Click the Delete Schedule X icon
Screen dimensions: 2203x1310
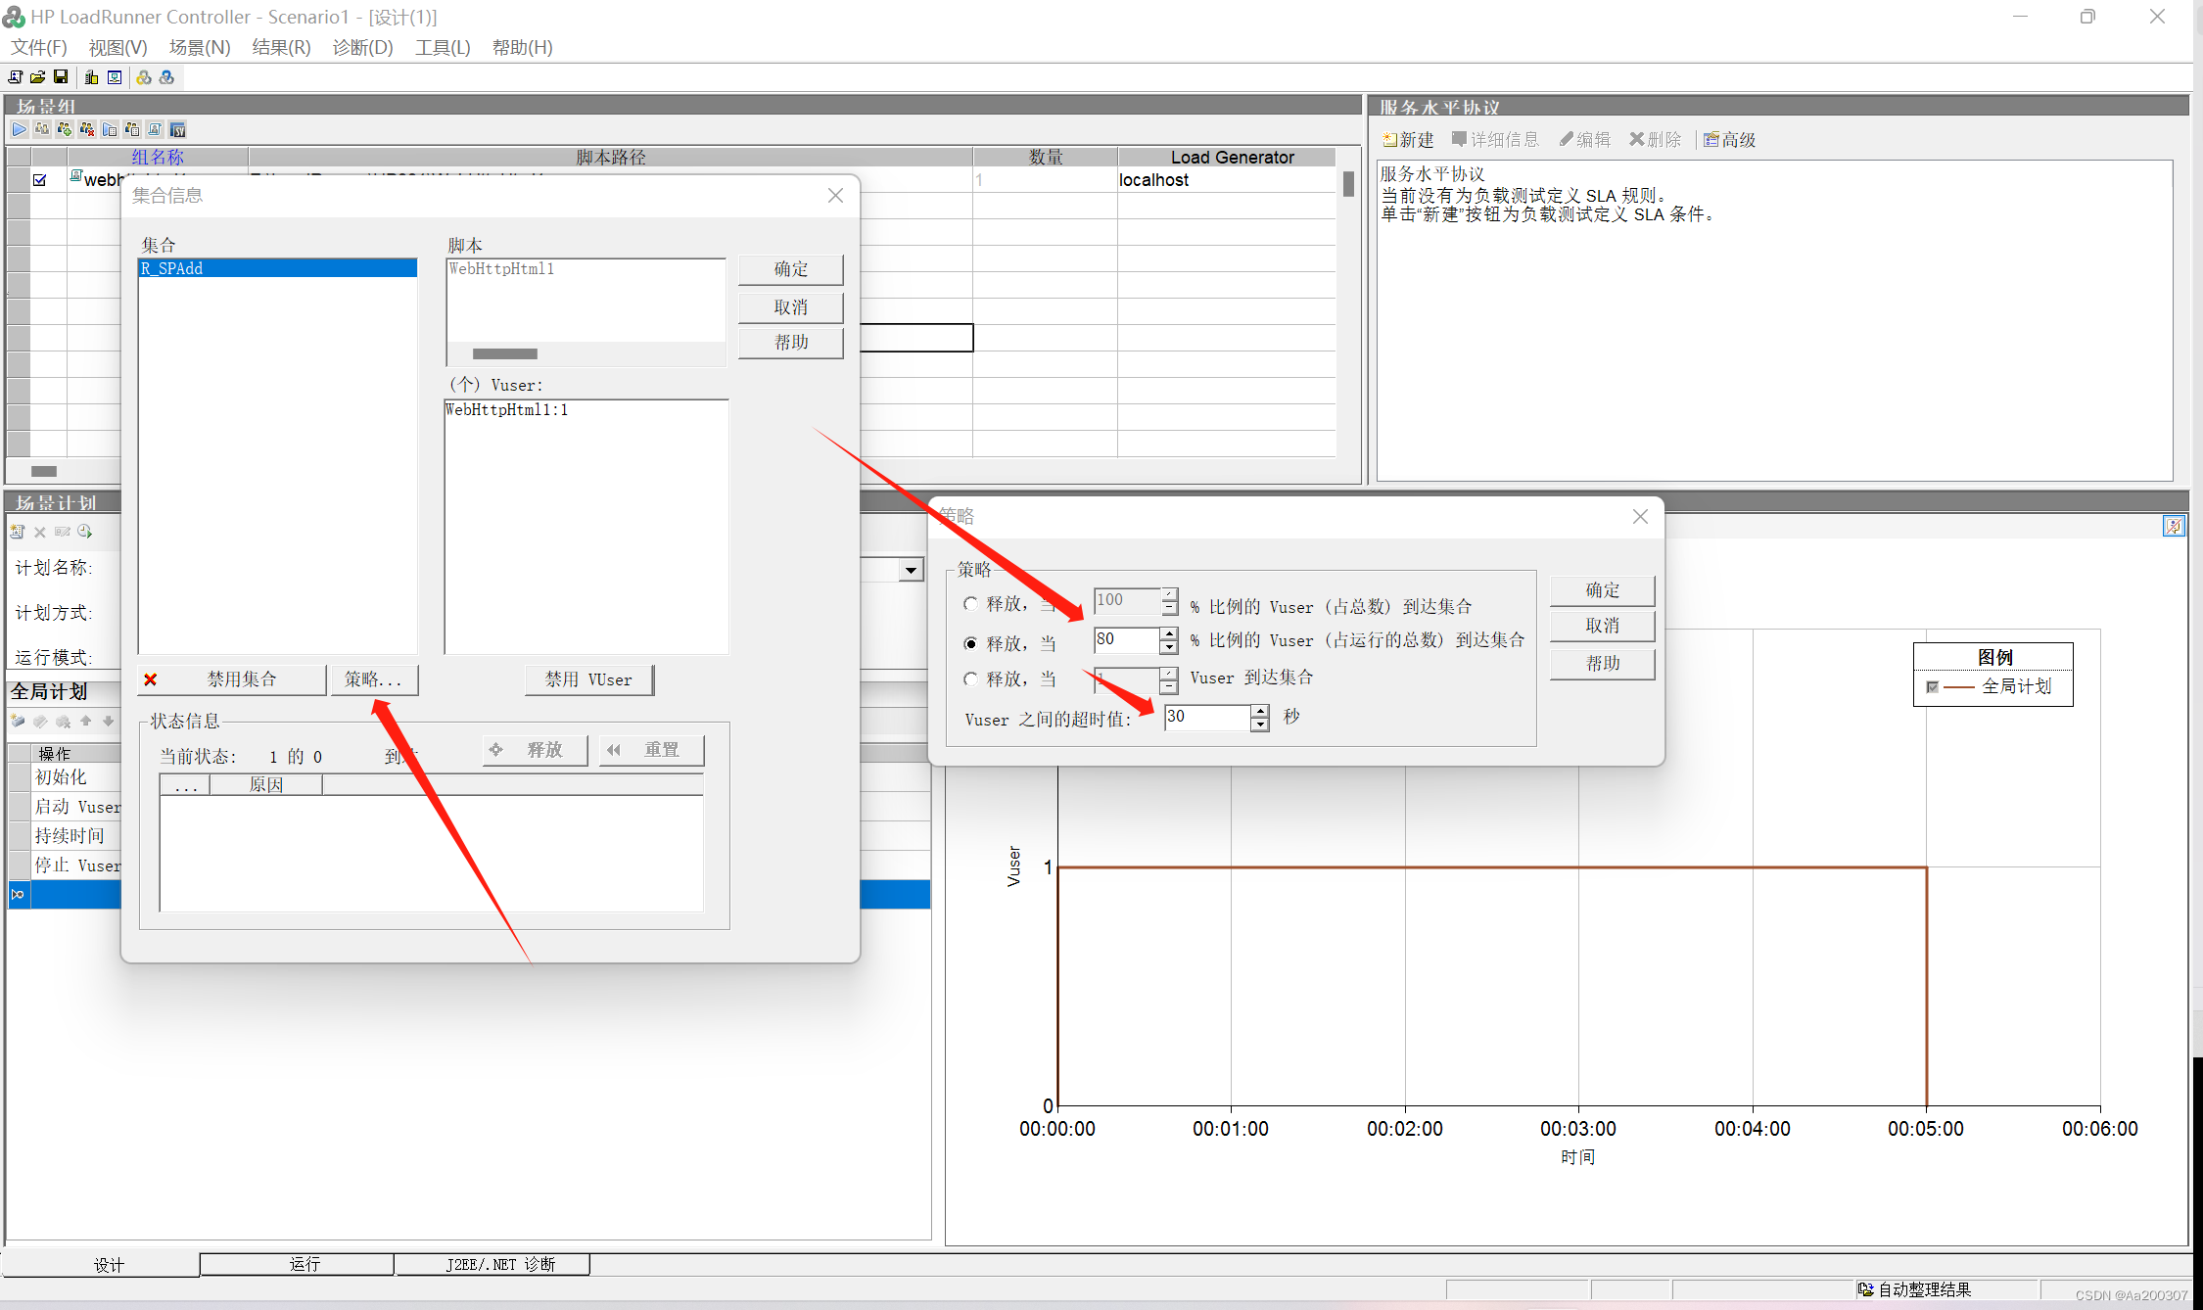40,532
